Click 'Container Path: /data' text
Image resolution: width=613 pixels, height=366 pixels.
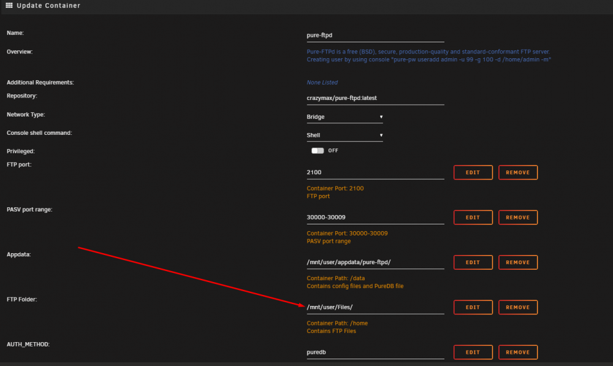pyautogui.click(x=335, y=278)
